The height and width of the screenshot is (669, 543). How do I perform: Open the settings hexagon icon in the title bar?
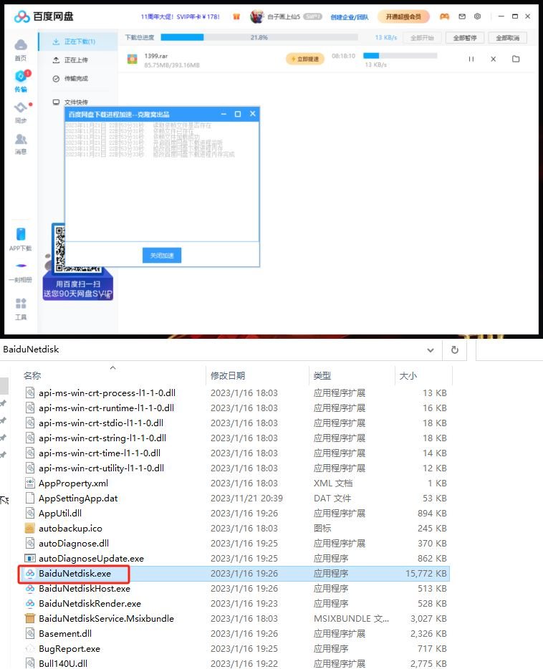(x=477, y=16)
